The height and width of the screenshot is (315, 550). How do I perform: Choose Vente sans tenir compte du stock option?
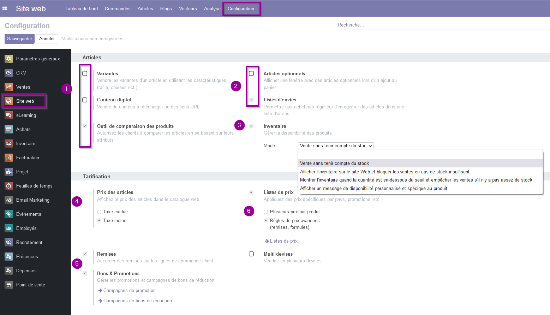420,163
